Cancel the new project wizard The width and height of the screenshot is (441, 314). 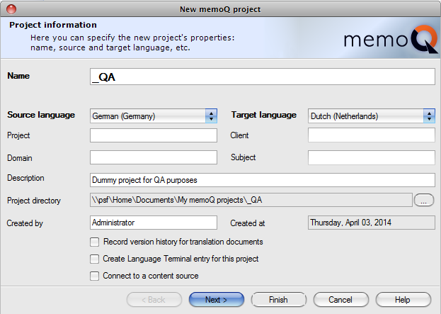pos(340,300)
